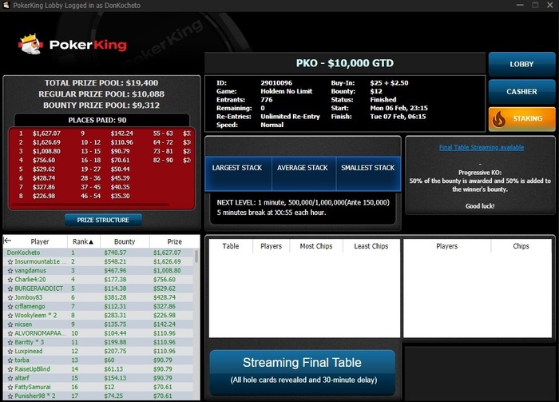Sort the list by Prize column header
Screen dimensions: 559x402
click(174, 241)
